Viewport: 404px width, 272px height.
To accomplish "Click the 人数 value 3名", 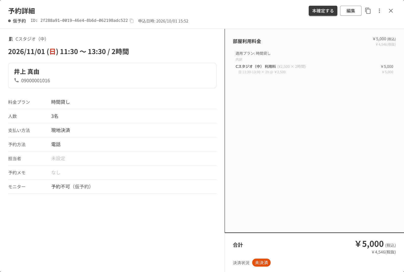I will click(x=55, y=116).
